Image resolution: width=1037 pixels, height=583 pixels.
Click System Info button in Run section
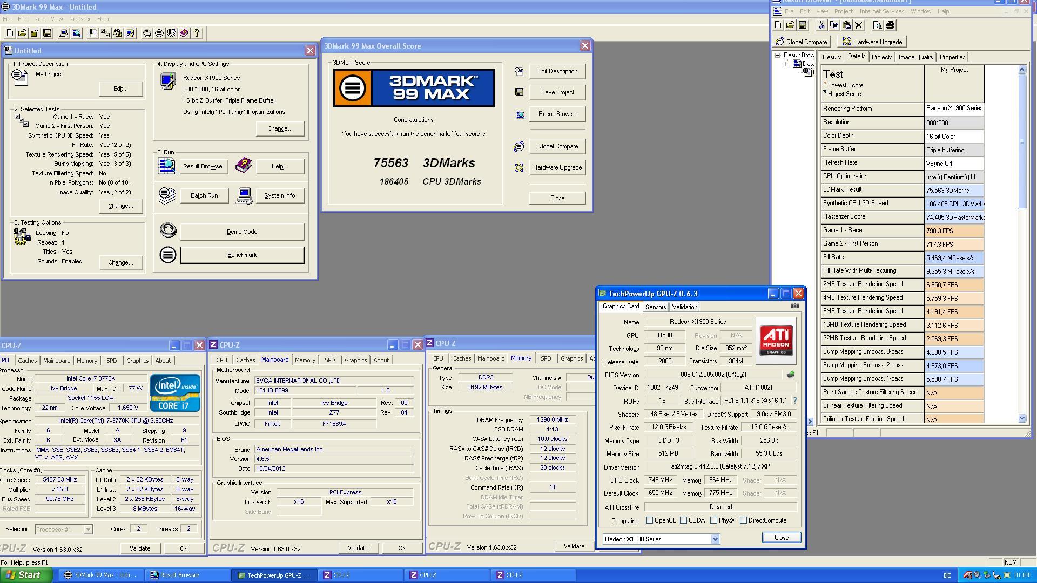(279, 195)
